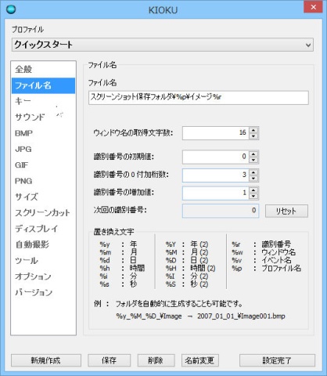Click the %p プロファイル名 replacement entry

(x=266, y=268)
